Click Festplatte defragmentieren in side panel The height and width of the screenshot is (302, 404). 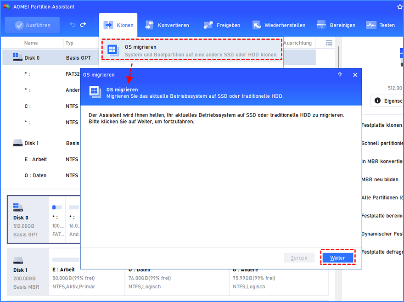point(382,252)
